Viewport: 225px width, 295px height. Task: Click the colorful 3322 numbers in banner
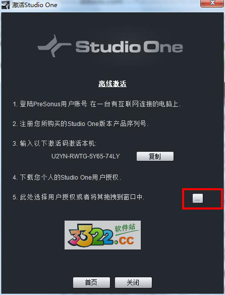pyautogui.click(x=90, y=235)
